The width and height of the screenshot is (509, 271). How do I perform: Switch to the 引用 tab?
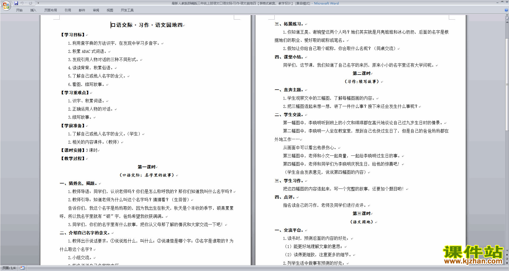[68, 10]
